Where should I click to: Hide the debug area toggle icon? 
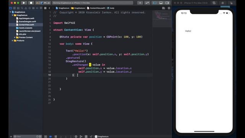coord(46,136)
